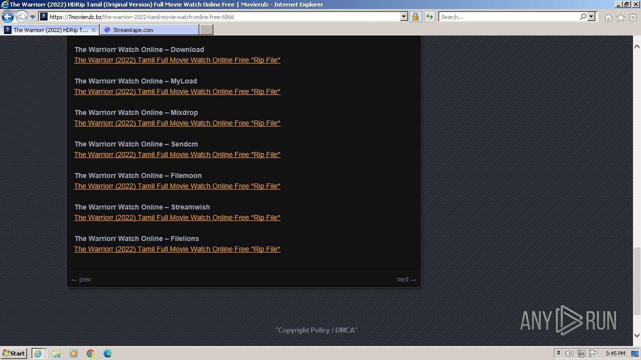Click the search magnifier icon
641x360 pixels.
tap(583, 17)
